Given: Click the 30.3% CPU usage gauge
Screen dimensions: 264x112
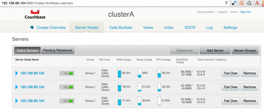Looking at the screenshot, I should 159,87.
